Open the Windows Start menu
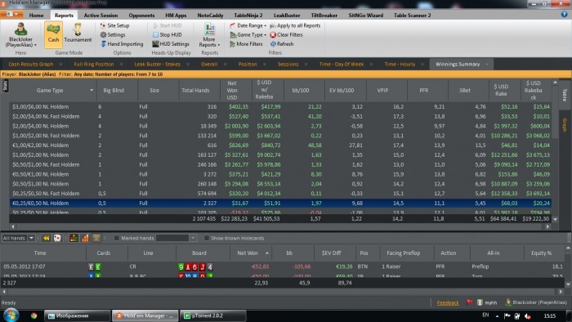Screen dimensions: 572x322 (x=11, y=315)
